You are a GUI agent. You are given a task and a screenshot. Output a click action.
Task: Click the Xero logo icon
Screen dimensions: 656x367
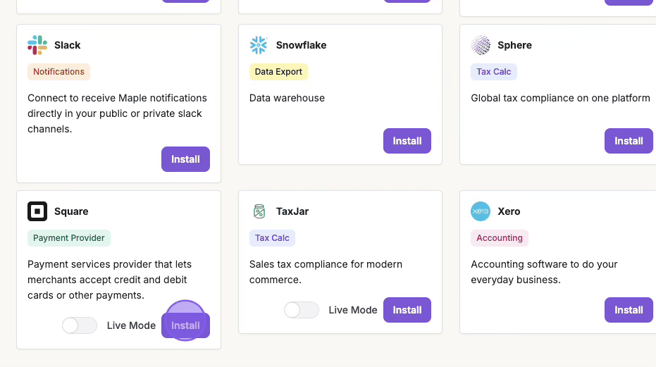point(481,211)
